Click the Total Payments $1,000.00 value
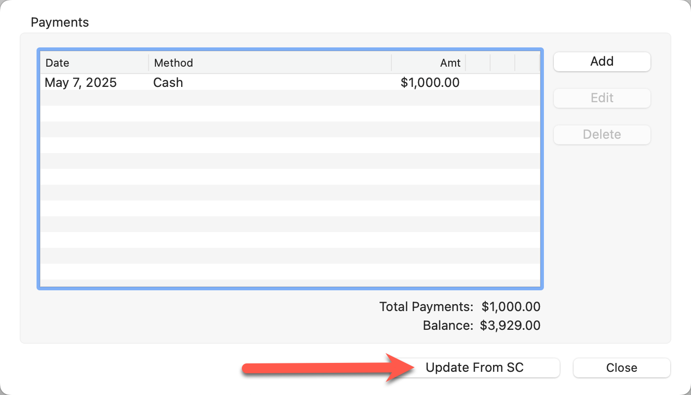The image size is (691, 395). click(511, 307)
